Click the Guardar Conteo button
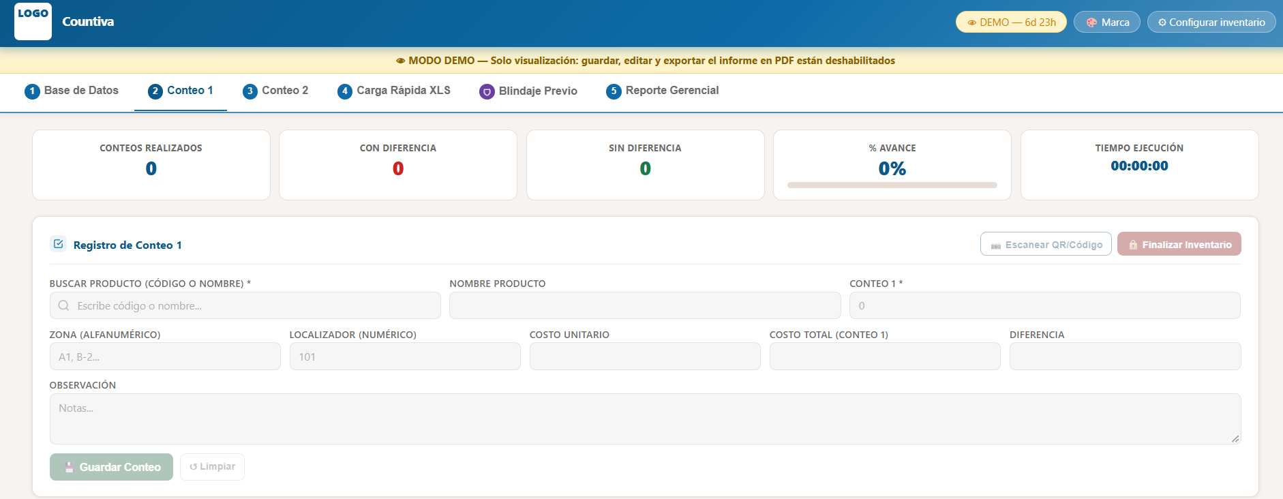This screenshot has width=1283, height=499. pos(111,467)
